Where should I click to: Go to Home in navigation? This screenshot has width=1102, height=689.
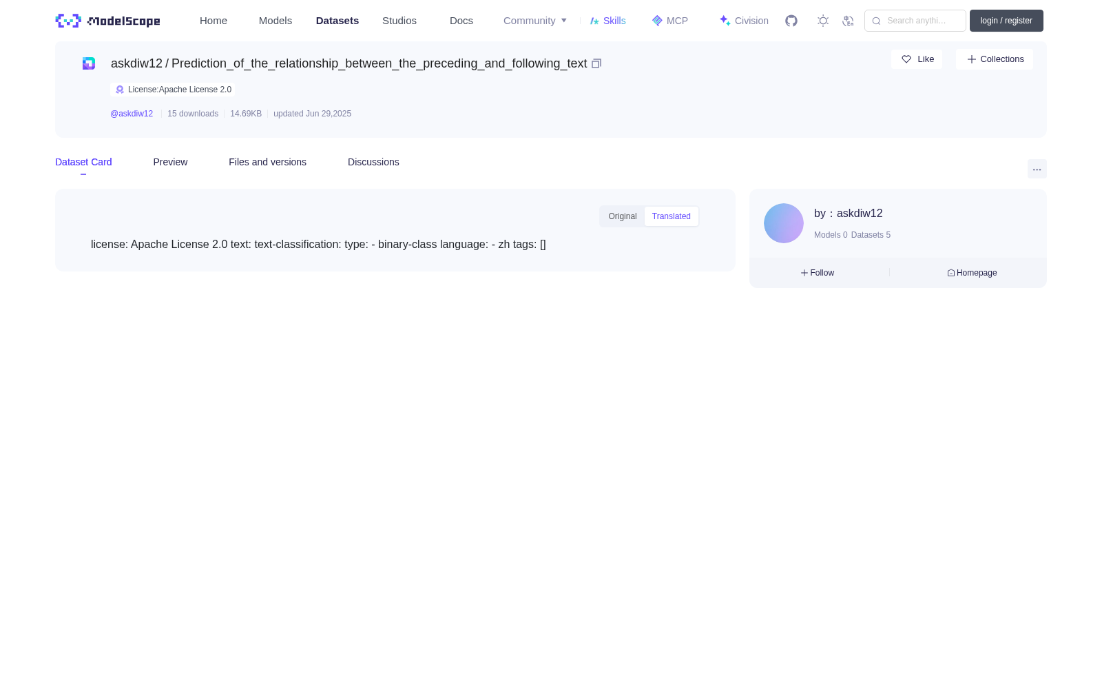[214, 21]
